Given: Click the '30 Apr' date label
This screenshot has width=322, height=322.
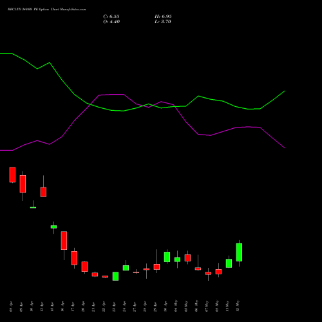Looking at the screenshot, I should (166, 307).
